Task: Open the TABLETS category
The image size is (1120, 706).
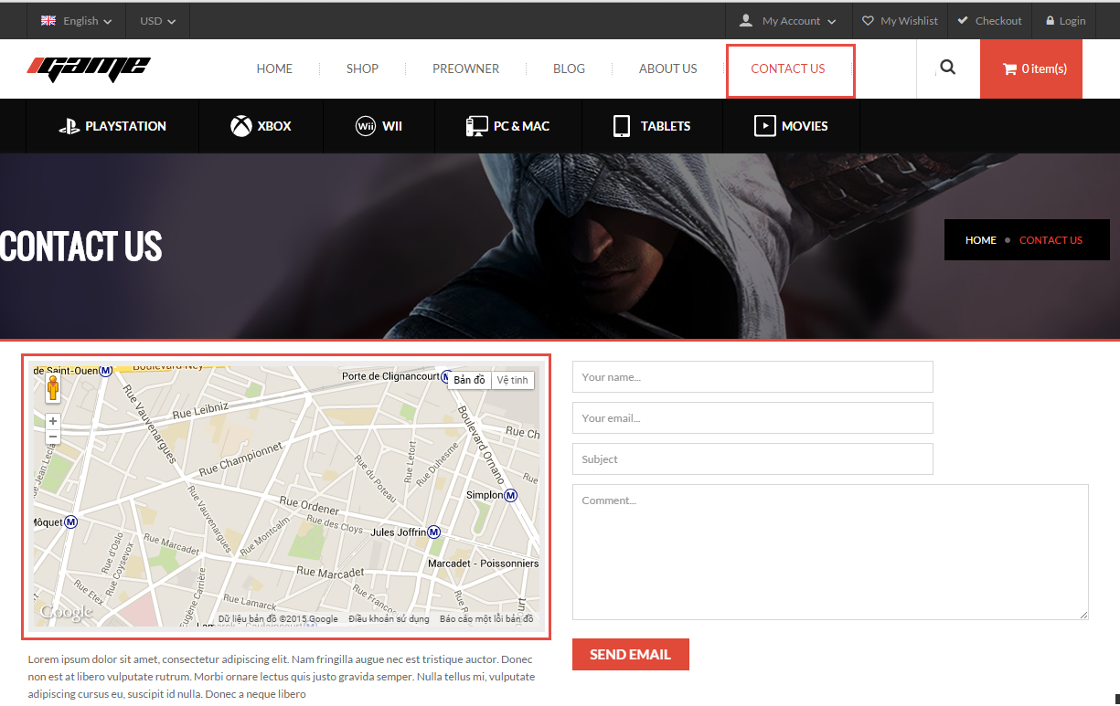Action: click(652, 126)
